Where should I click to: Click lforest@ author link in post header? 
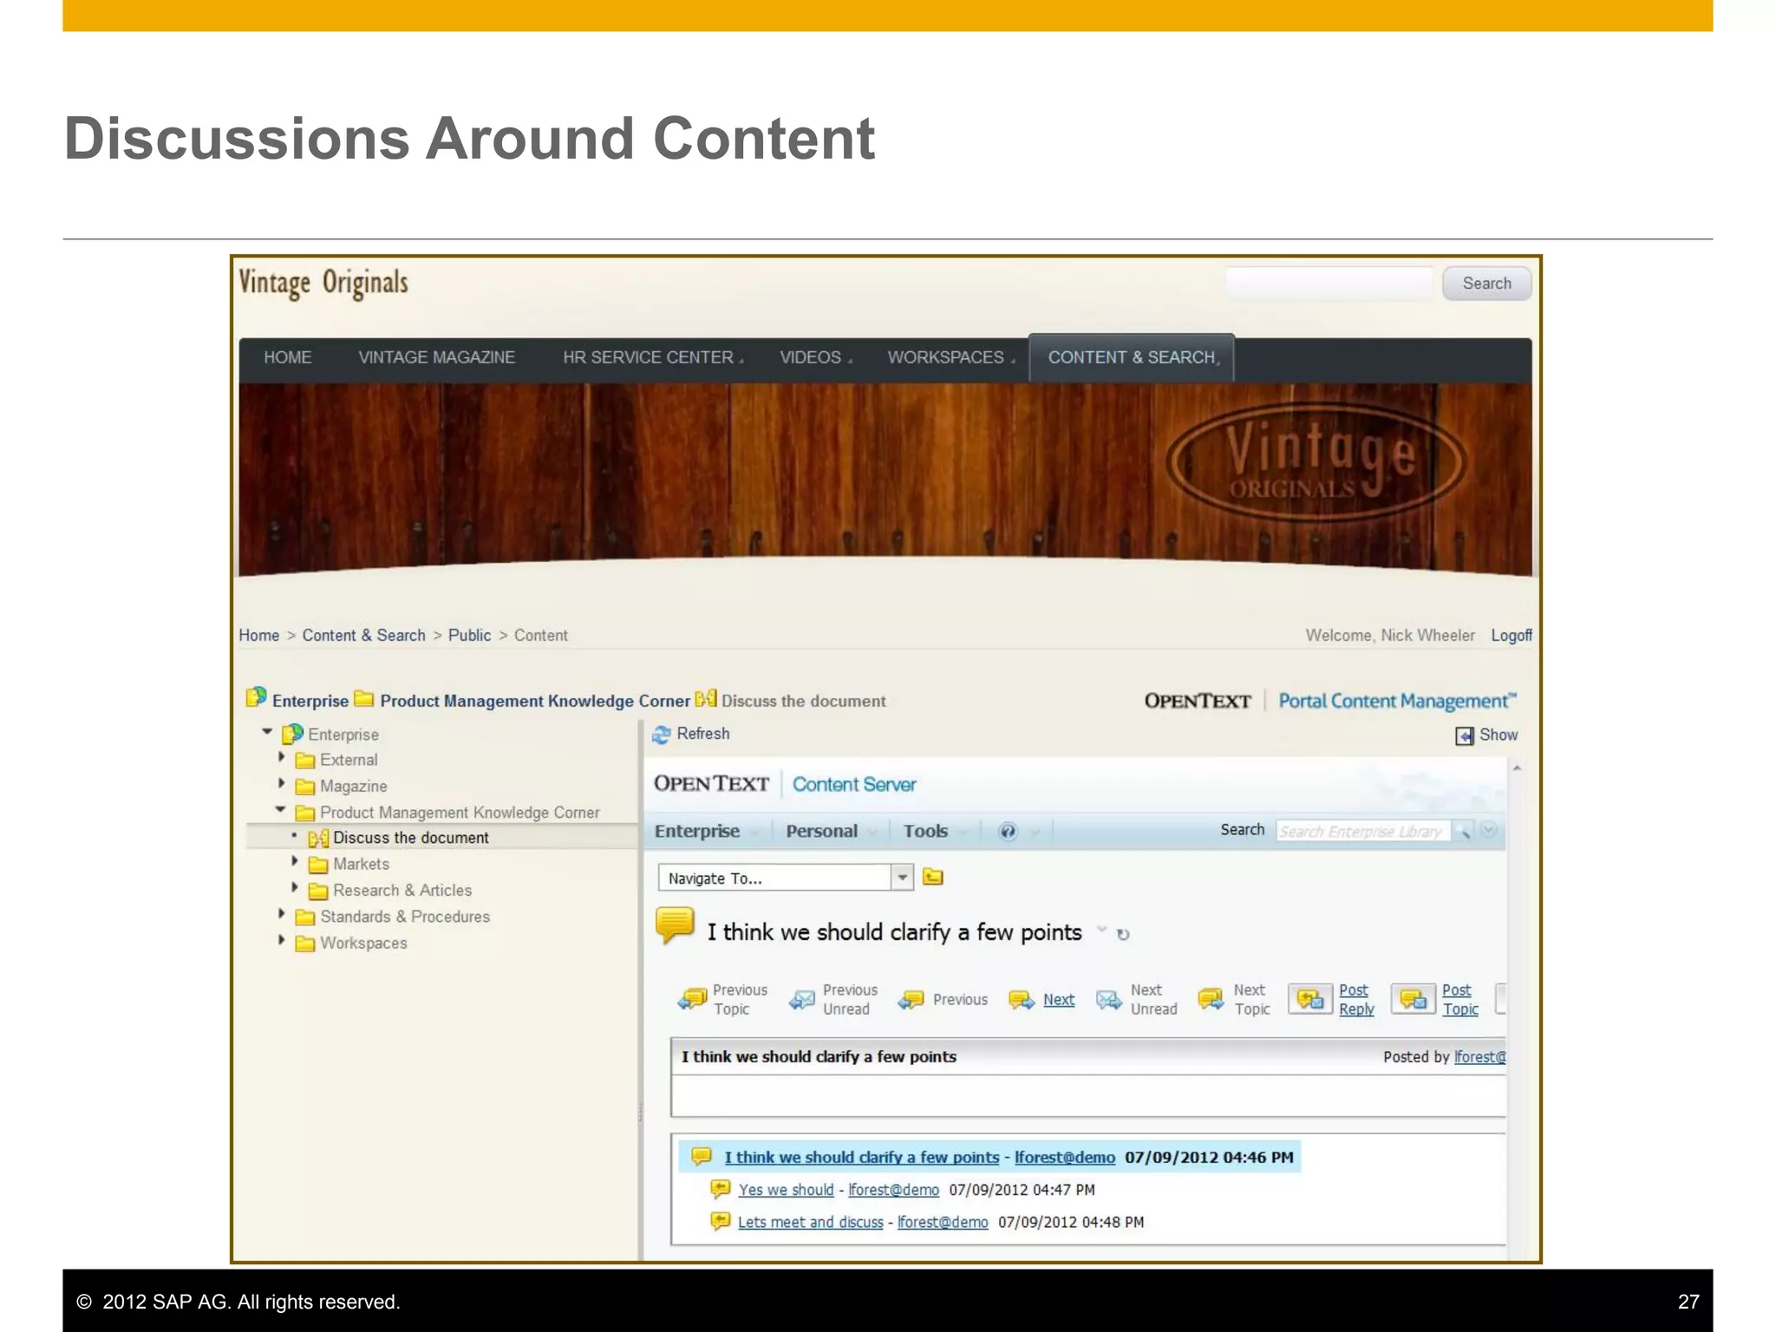tap(1479, 1057)
